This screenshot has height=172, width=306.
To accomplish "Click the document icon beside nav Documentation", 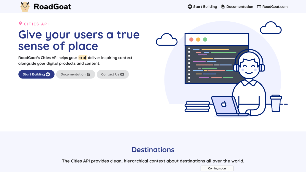I will click(223, 7).
